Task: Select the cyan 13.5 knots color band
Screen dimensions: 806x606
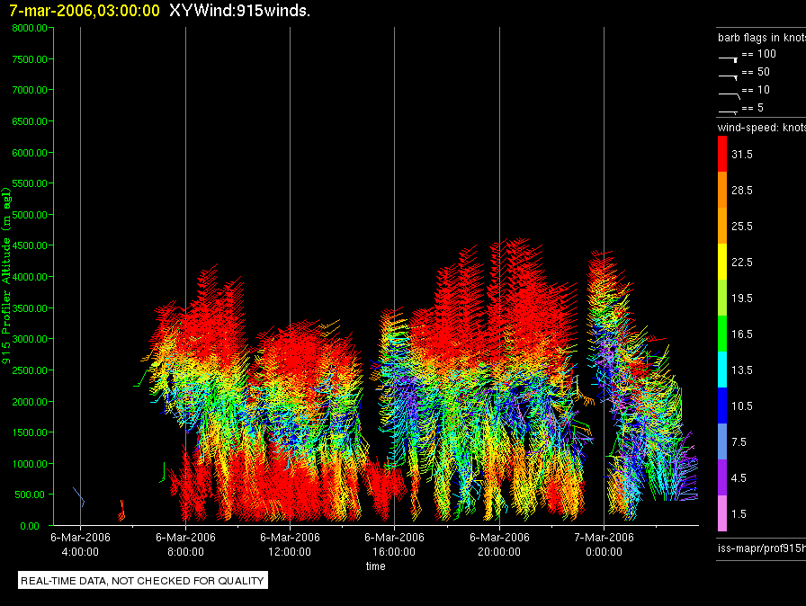Action: (x=722, y=370)
